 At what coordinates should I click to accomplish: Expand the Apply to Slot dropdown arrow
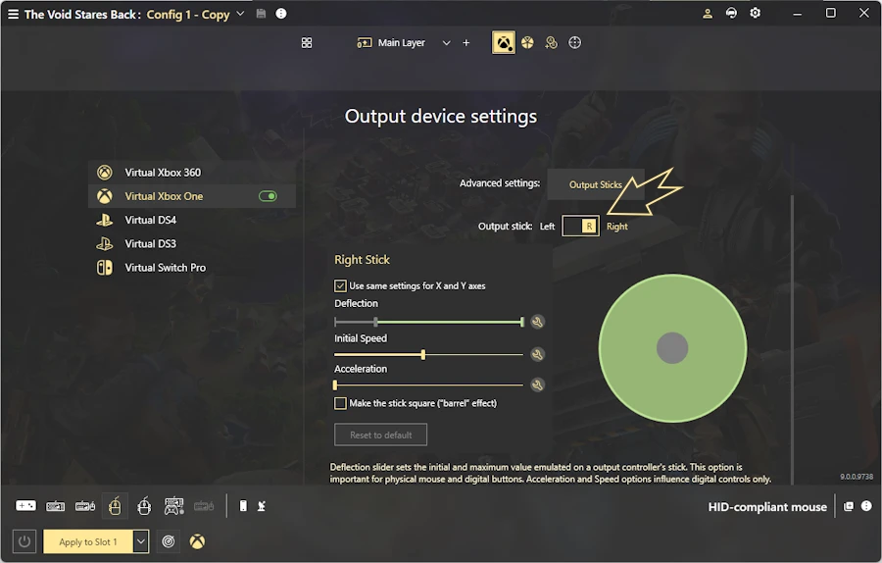click(x=140, y=541)
